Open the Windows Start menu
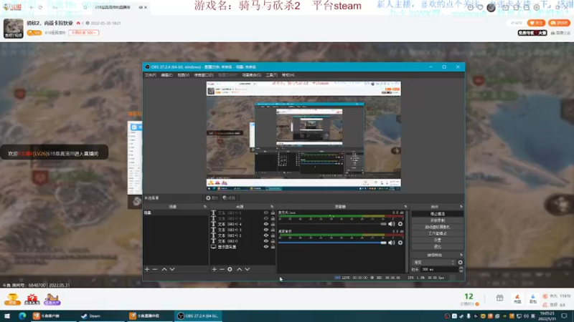574x322 pixels. (7, 316)
